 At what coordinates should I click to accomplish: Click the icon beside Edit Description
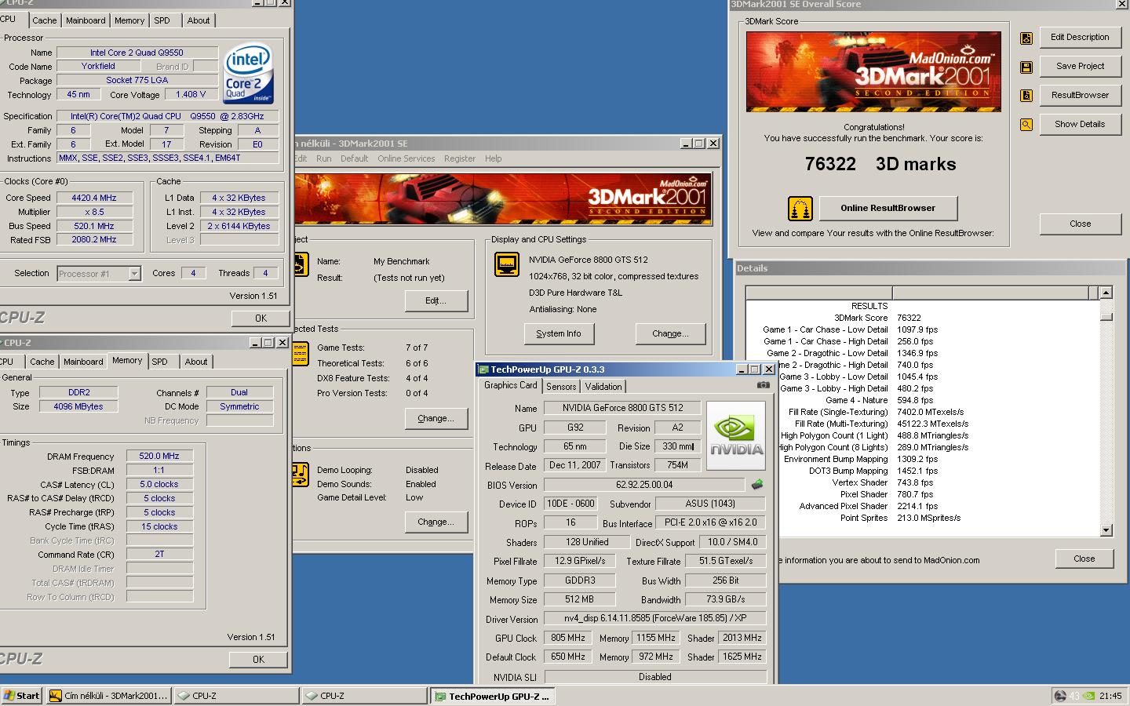pyautogui.click(x=1026, y=38)
